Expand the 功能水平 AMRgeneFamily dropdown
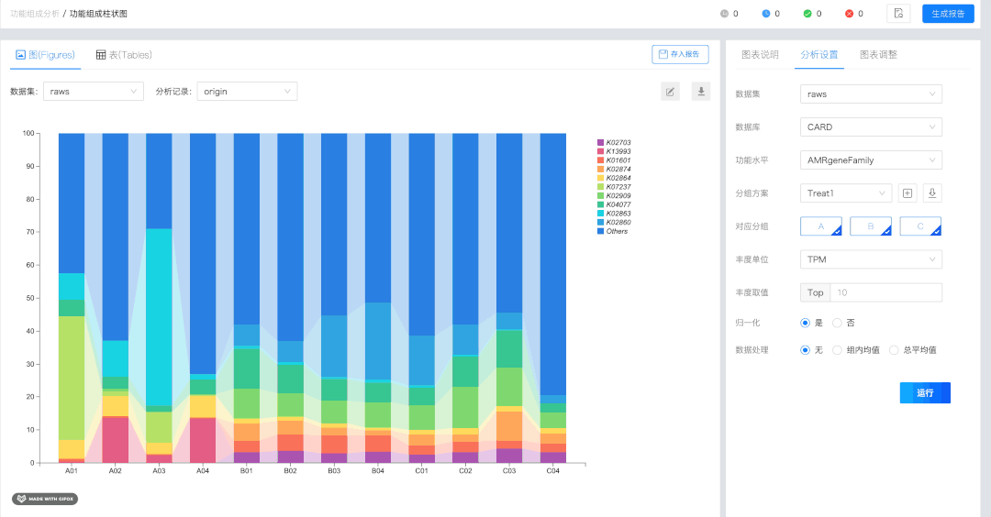Viewport: 991px width, 517px height. [x=871, y=160]
